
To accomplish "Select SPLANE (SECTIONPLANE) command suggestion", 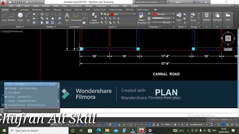I will tap(22, 89).
